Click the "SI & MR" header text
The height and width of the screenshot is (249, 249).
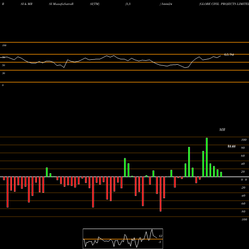point(26,4)
